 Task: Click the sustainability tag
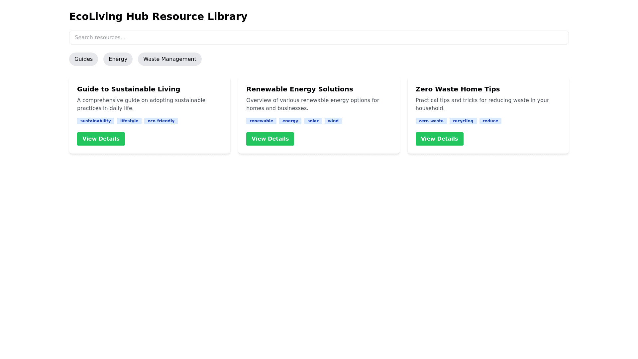tap(95, 121)
